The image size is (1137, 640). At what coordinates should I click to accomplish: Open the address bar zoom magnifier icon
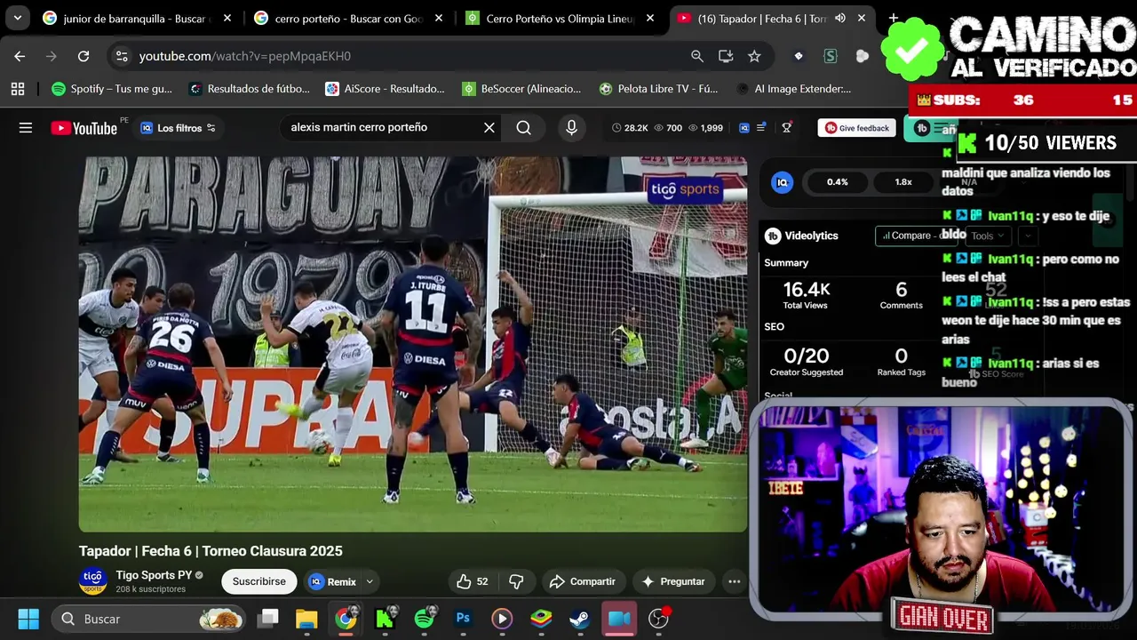point(697,56)
